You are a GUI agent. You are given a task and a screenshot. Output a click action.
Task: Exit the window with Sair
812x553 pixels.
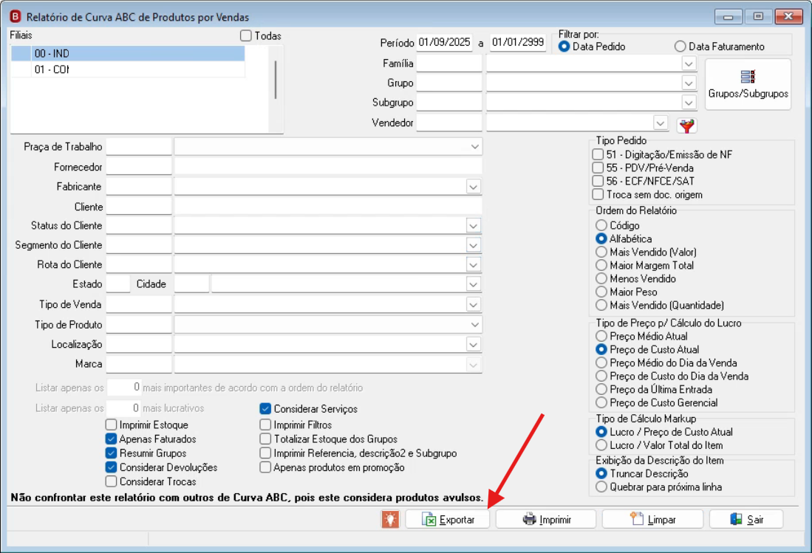pyautogui.click(x=746, y=519)
